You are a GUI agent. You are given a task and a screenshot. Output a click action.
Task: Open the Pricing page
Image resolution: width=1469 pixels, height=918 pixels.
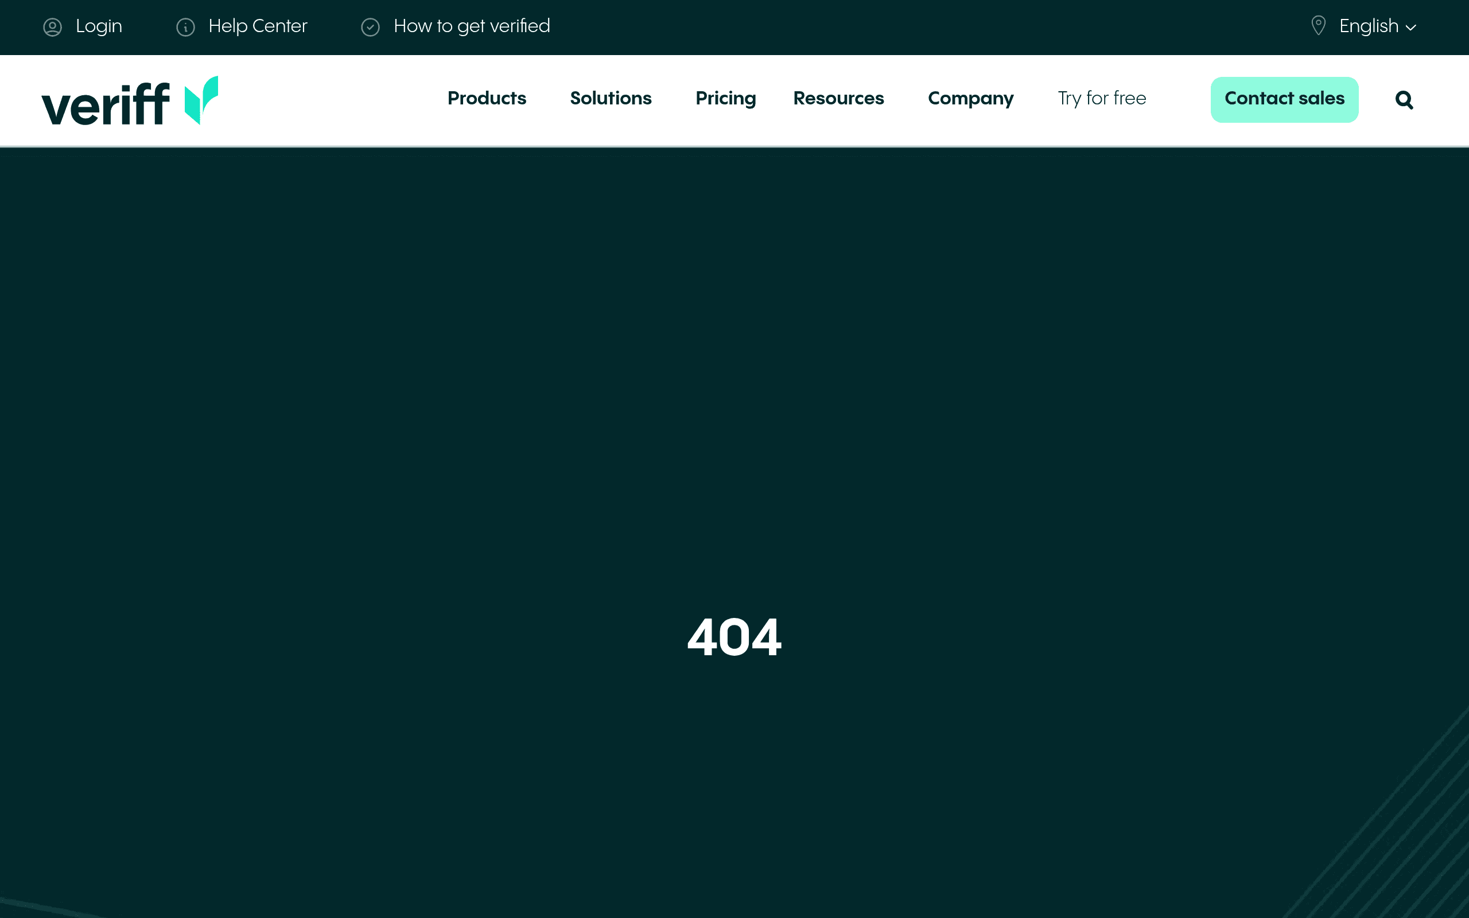[725, 99]
